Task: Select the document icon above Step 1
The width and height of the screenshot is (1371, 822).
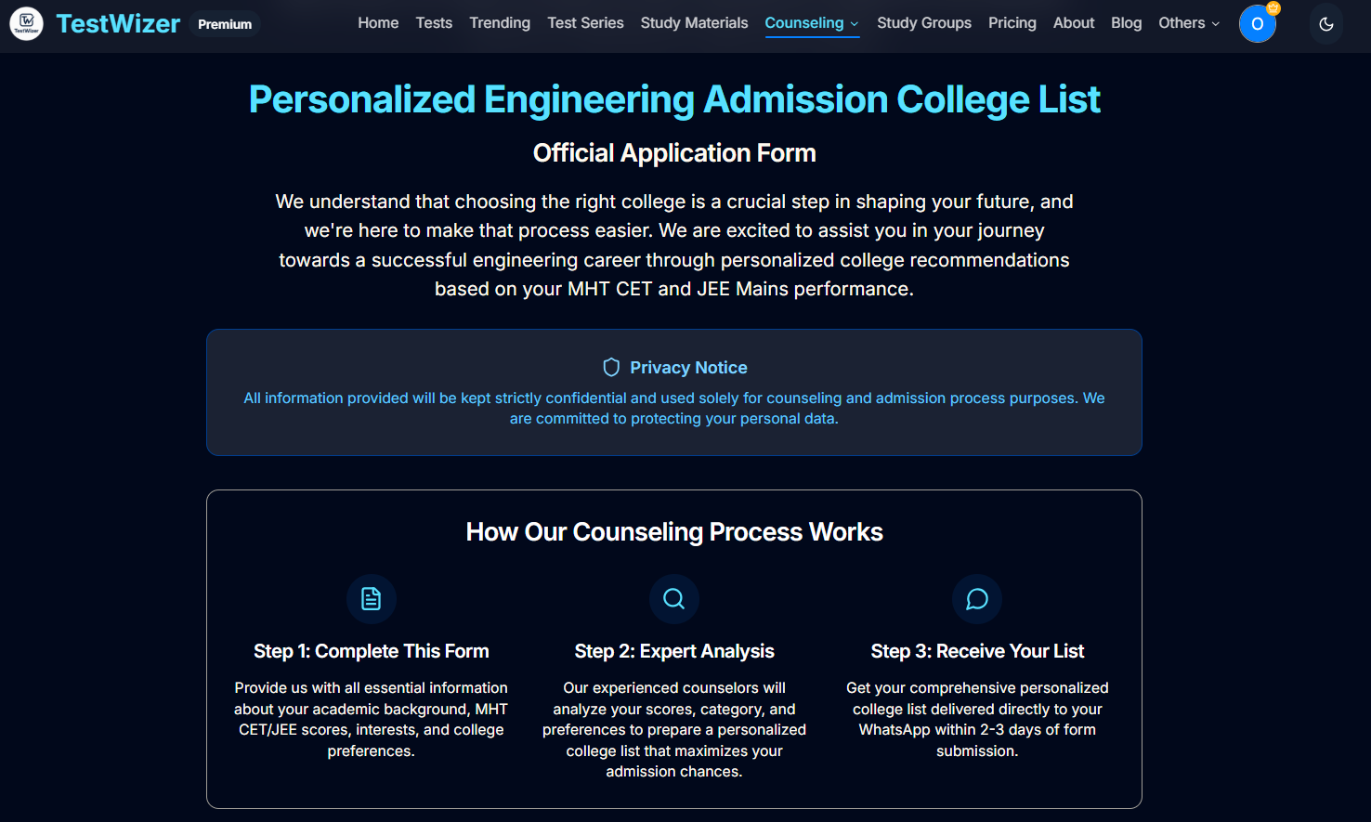Action: pos(371,599)
